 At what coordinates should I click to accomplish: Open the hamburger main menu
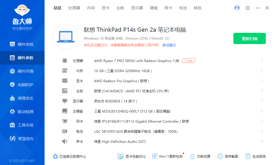247,8
